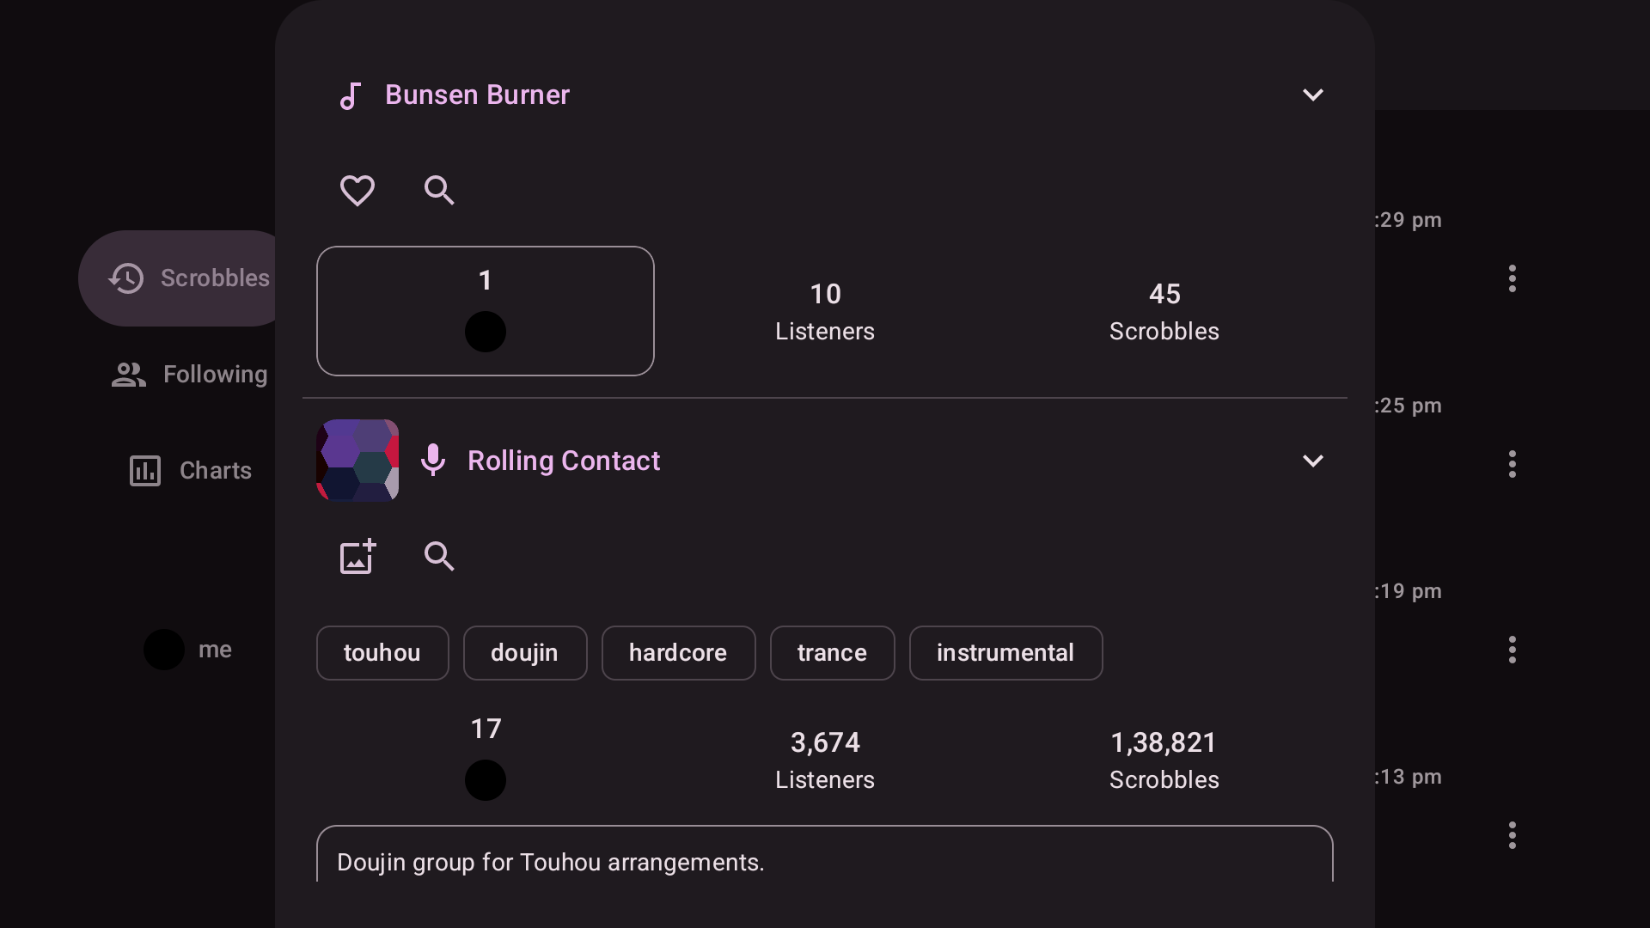Open my scrobble count box showing 1

(486, 311)
